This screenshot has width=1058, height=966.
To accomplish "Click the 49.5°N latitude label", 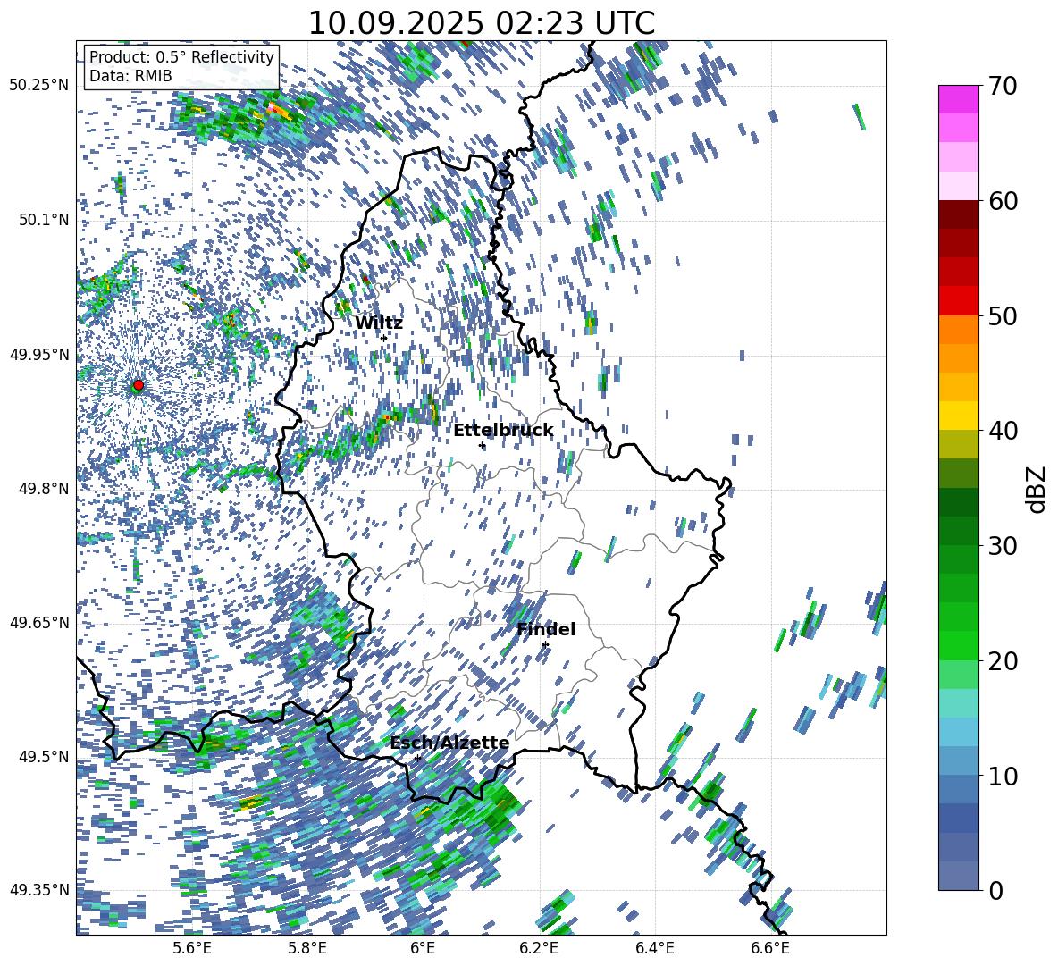I will (44, 756).
